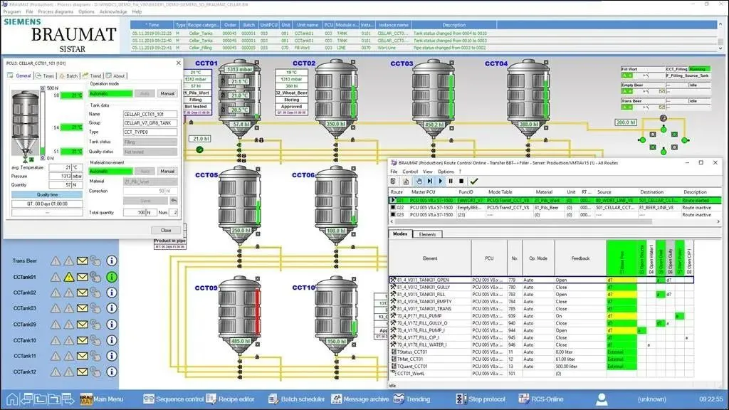Open the Tank status dropdown
729x410 pixels.
150,142
